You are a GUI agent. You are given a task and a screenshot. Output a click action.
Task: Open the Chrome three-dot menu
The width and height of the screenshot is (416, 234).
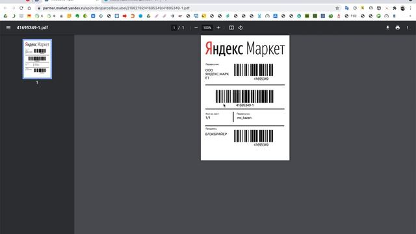coord(410,8)
